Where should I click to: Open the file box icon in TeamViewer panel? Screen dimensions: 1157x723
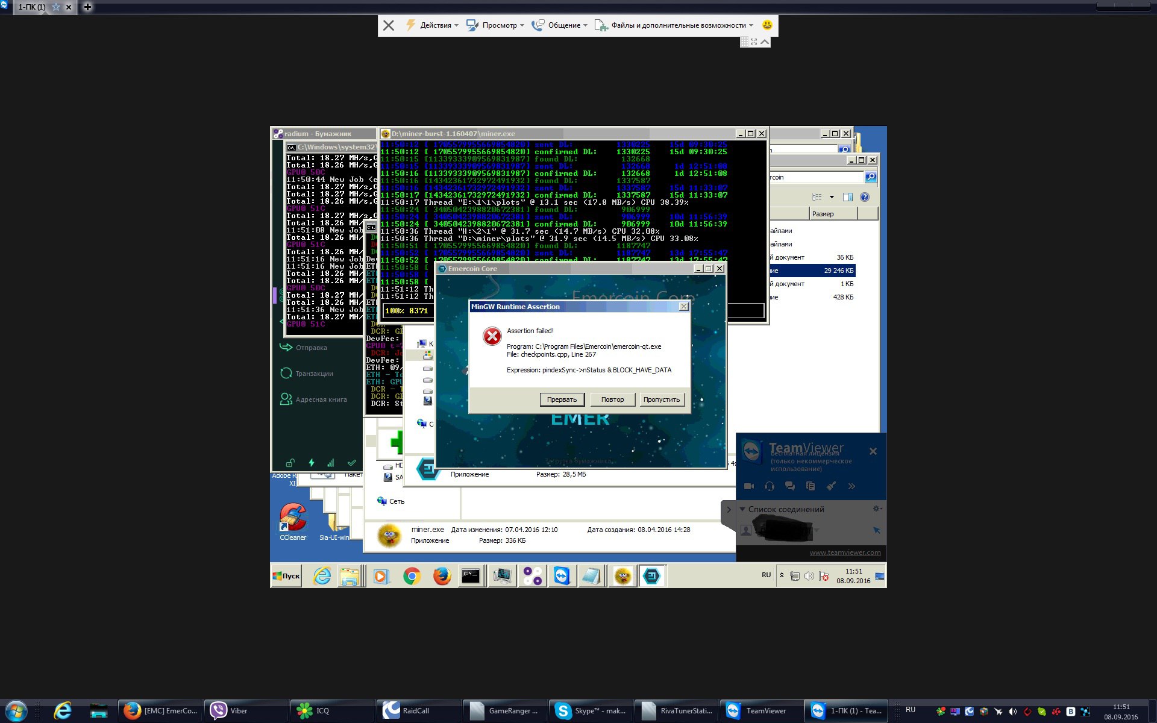click(811, 486)
